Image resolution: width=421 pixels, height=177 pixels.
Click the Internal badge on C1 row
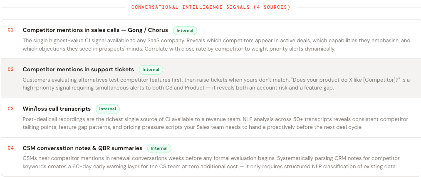coord(185,30)
